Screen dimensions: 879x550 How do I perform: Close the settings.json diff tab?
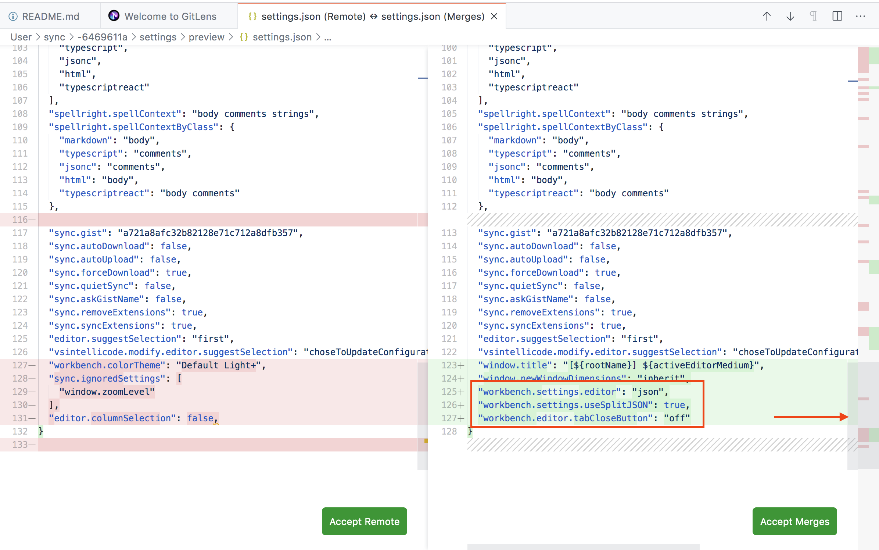[x=494, y=16]
